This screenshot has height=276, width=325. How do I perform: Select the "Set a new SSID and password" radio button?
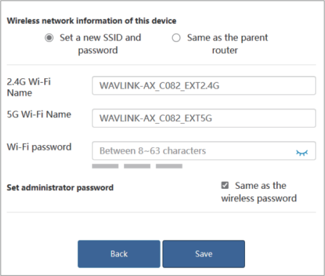[x=49, y=38]
